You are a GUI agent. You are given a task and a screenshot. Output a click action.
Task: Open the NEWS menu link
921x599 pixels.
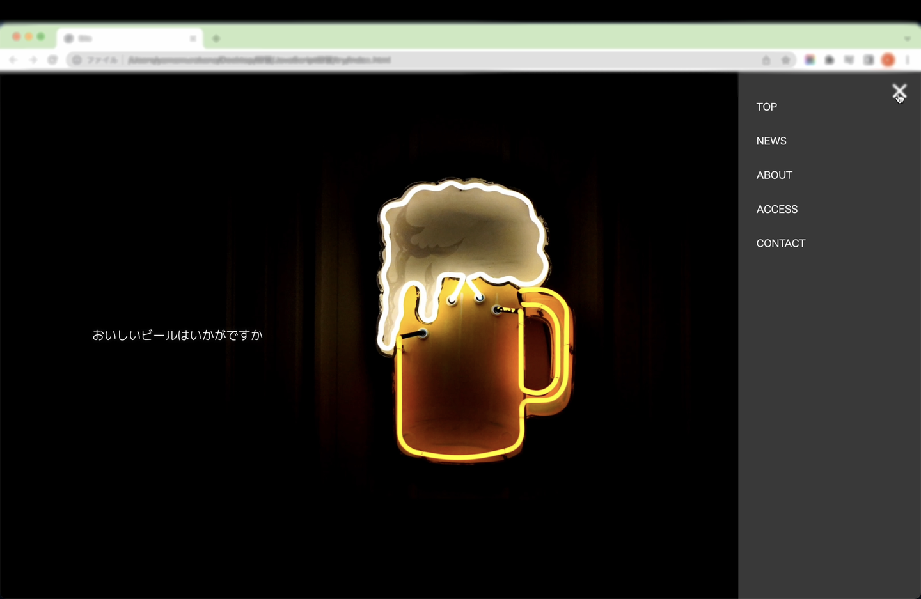pyautogui.click(x=771, y=141)
